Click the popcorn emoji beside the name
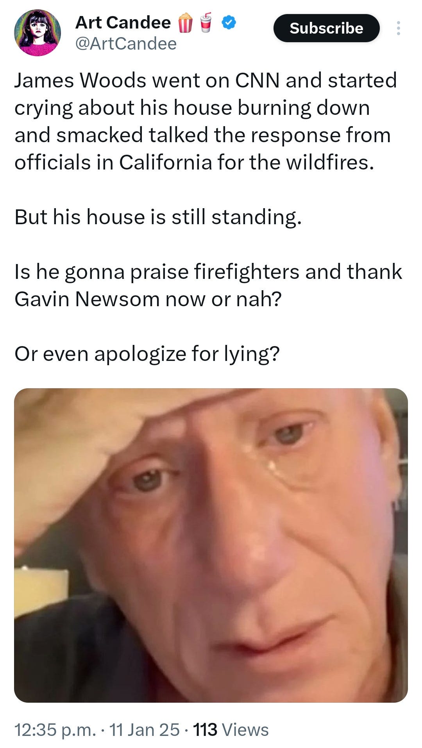 186,23
